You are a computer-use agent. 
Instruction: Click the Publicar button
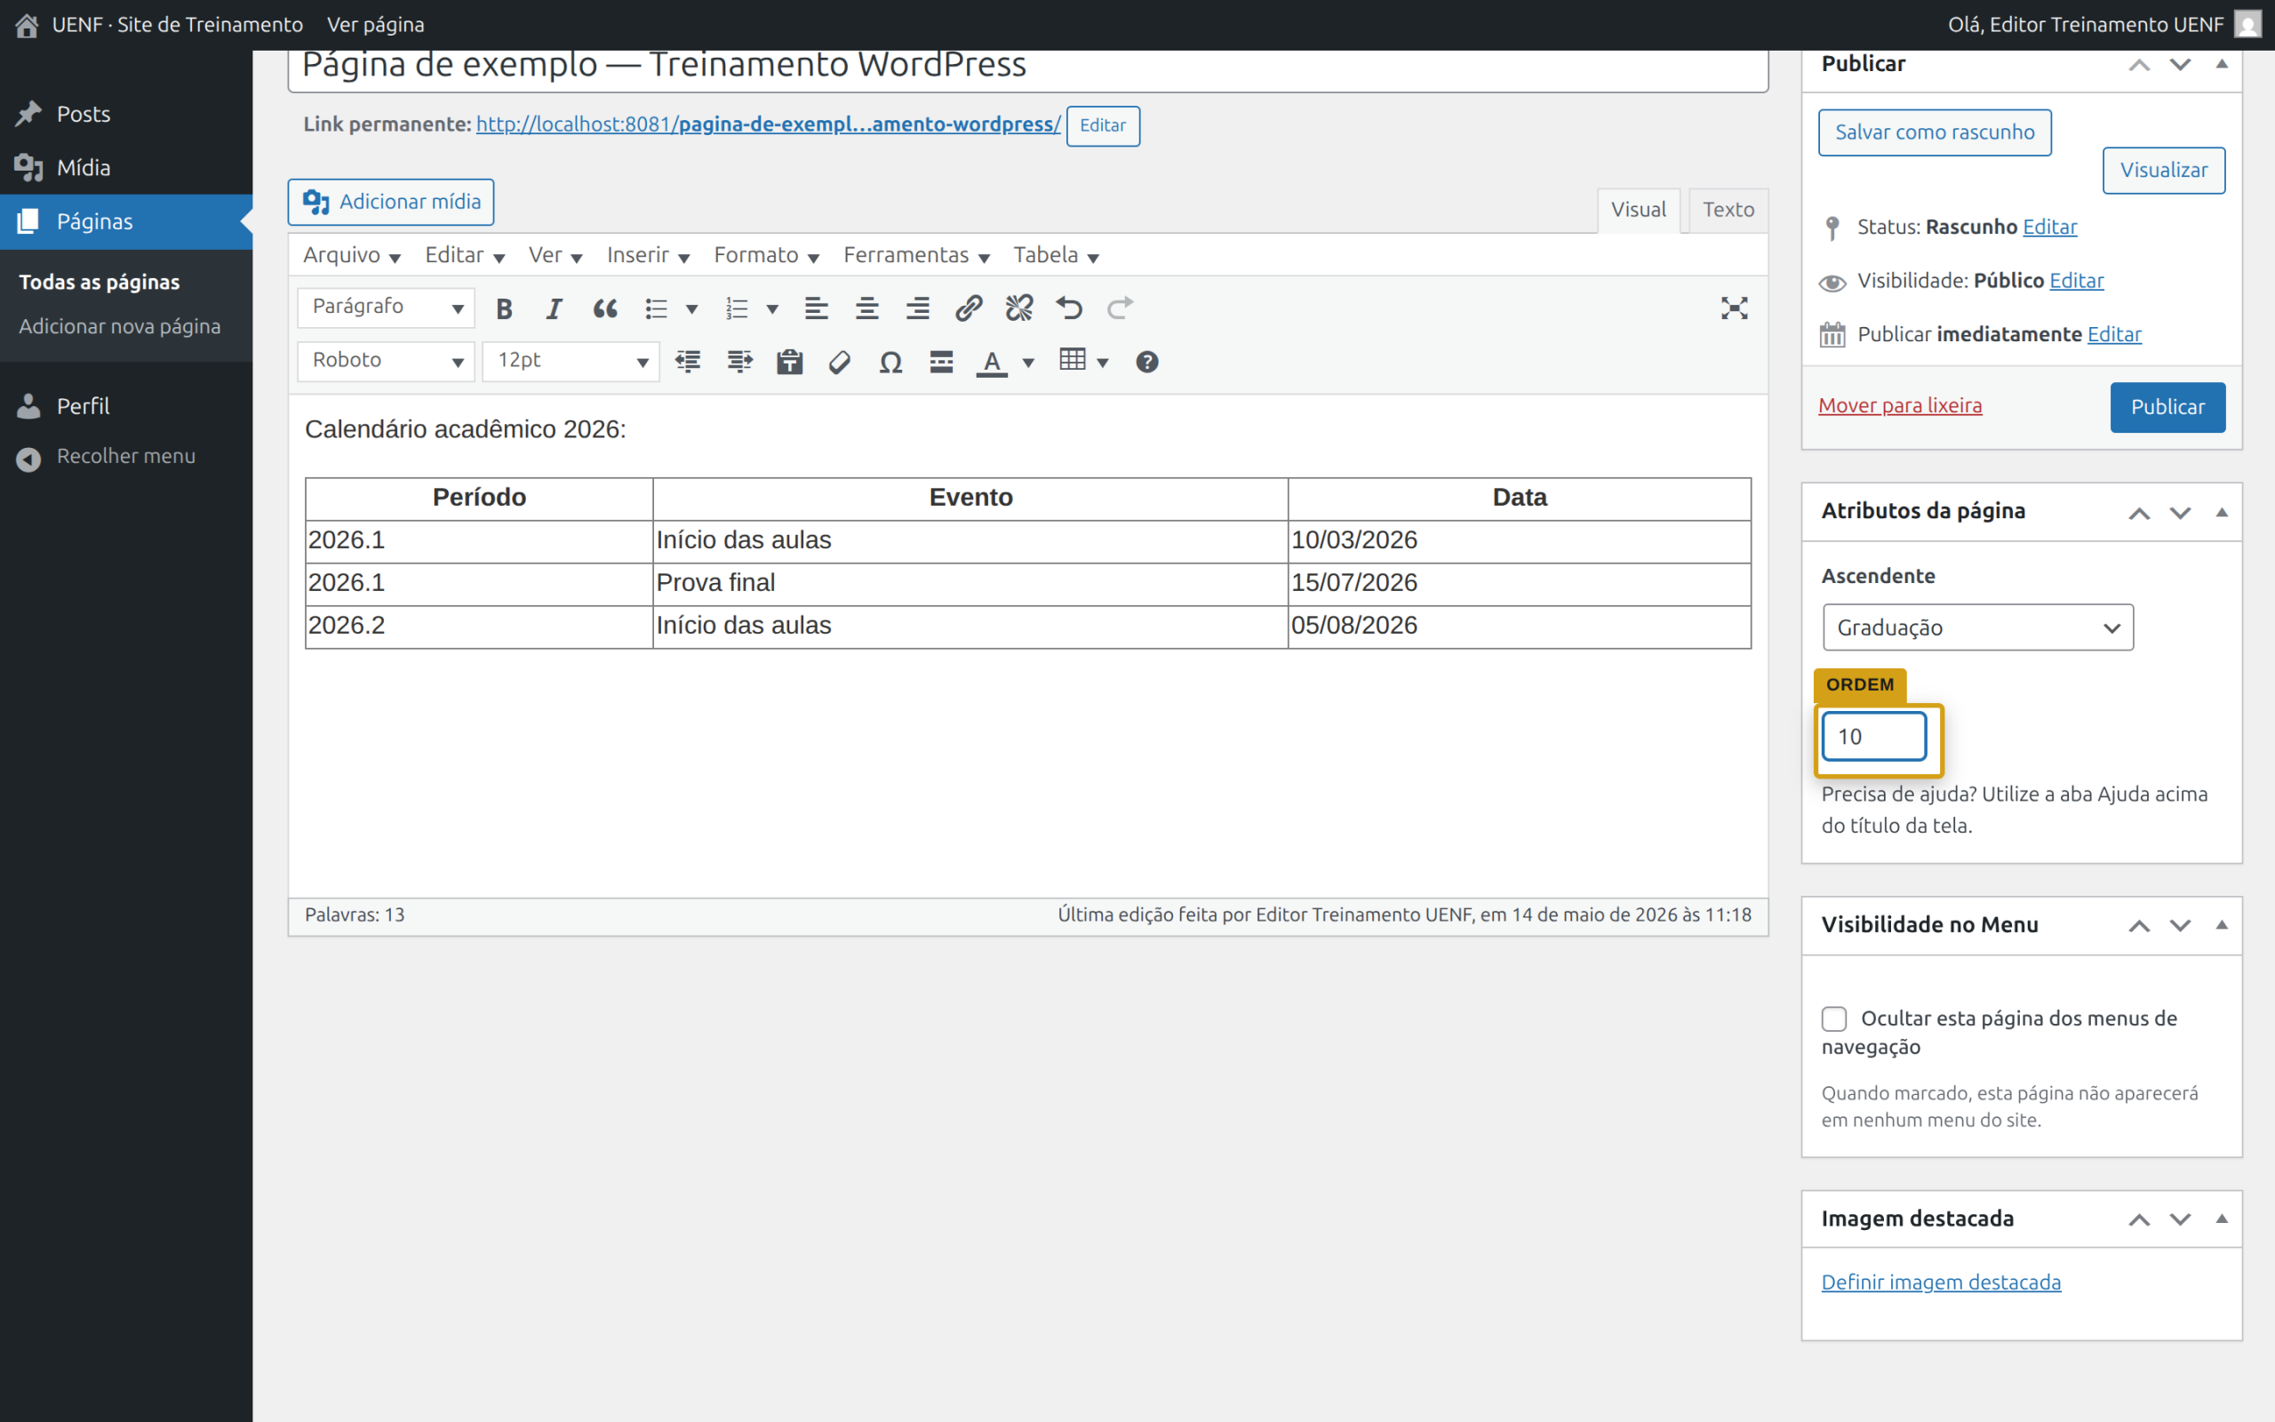2167,407
